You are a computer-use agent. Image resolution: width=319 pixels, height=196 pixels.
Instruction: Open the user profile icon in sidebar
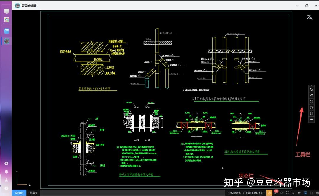[x=6, y=180]
